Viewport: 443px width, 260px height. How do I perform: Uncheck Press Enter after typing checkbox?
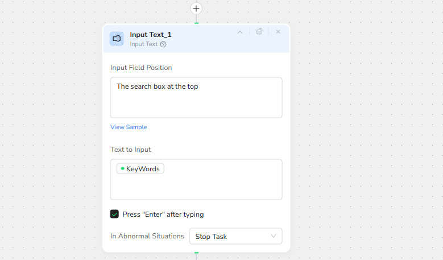click(x=114, y=214)
